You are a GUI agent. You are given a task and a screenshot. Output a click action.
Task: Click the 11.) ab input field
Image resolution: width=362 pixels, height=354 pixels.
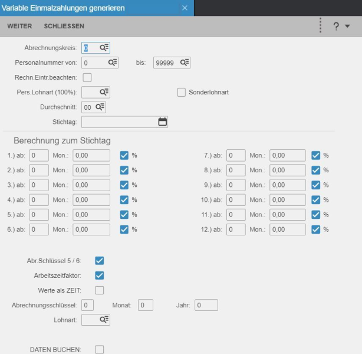click(x=236, y=215)
